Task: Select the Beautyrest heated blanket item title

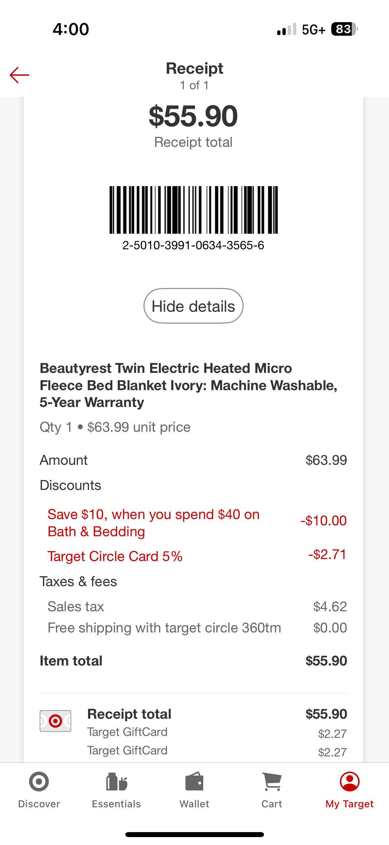Action: 188,385
